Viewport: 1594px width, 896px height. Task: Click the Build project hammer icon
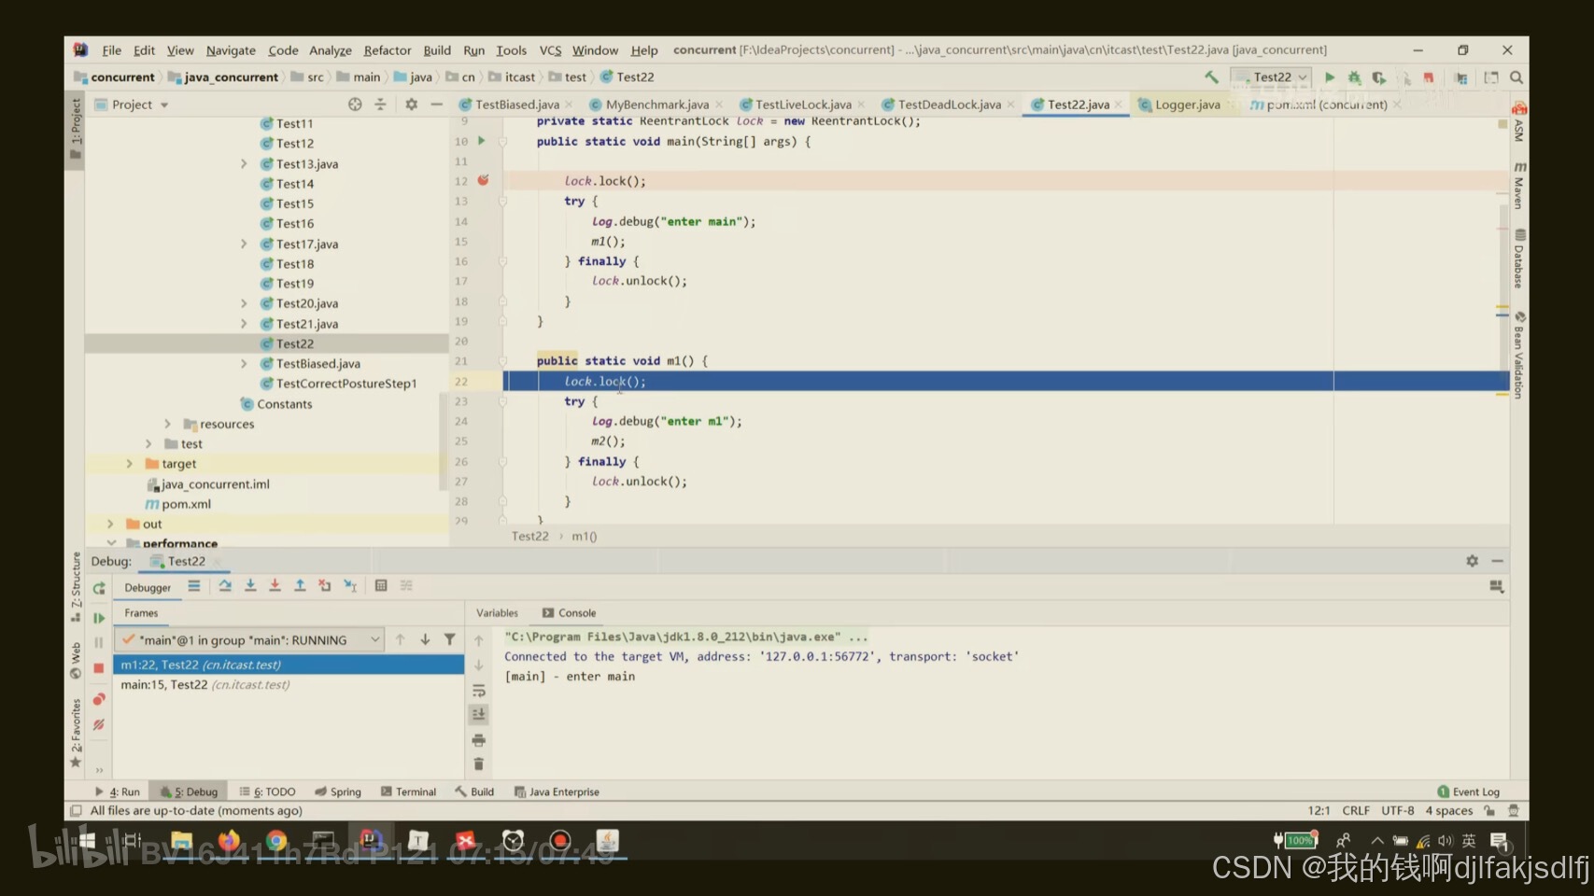coord(1211,77)
